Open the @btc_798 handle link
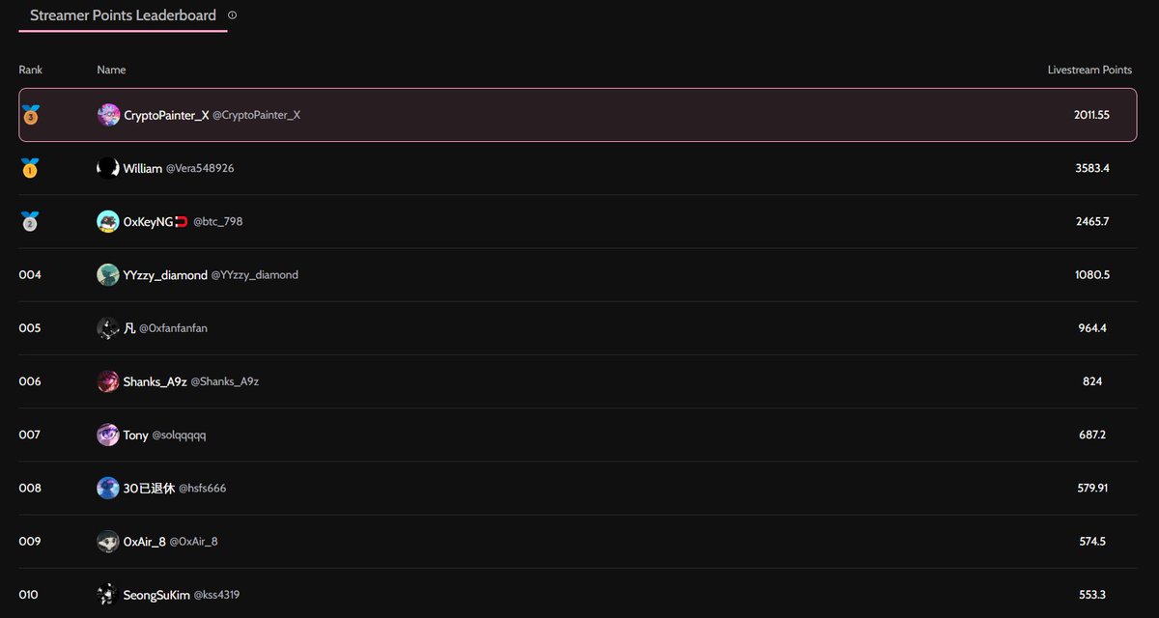1159x618 pixels. 218,221
